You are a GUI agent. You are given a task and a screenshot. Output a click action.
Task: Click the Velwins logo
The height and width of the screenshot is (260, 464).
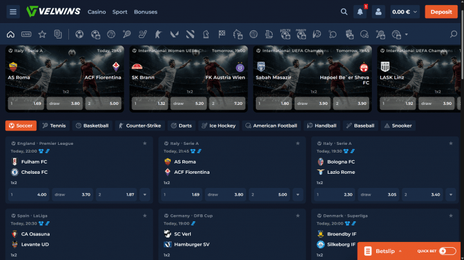coord(53,12)
